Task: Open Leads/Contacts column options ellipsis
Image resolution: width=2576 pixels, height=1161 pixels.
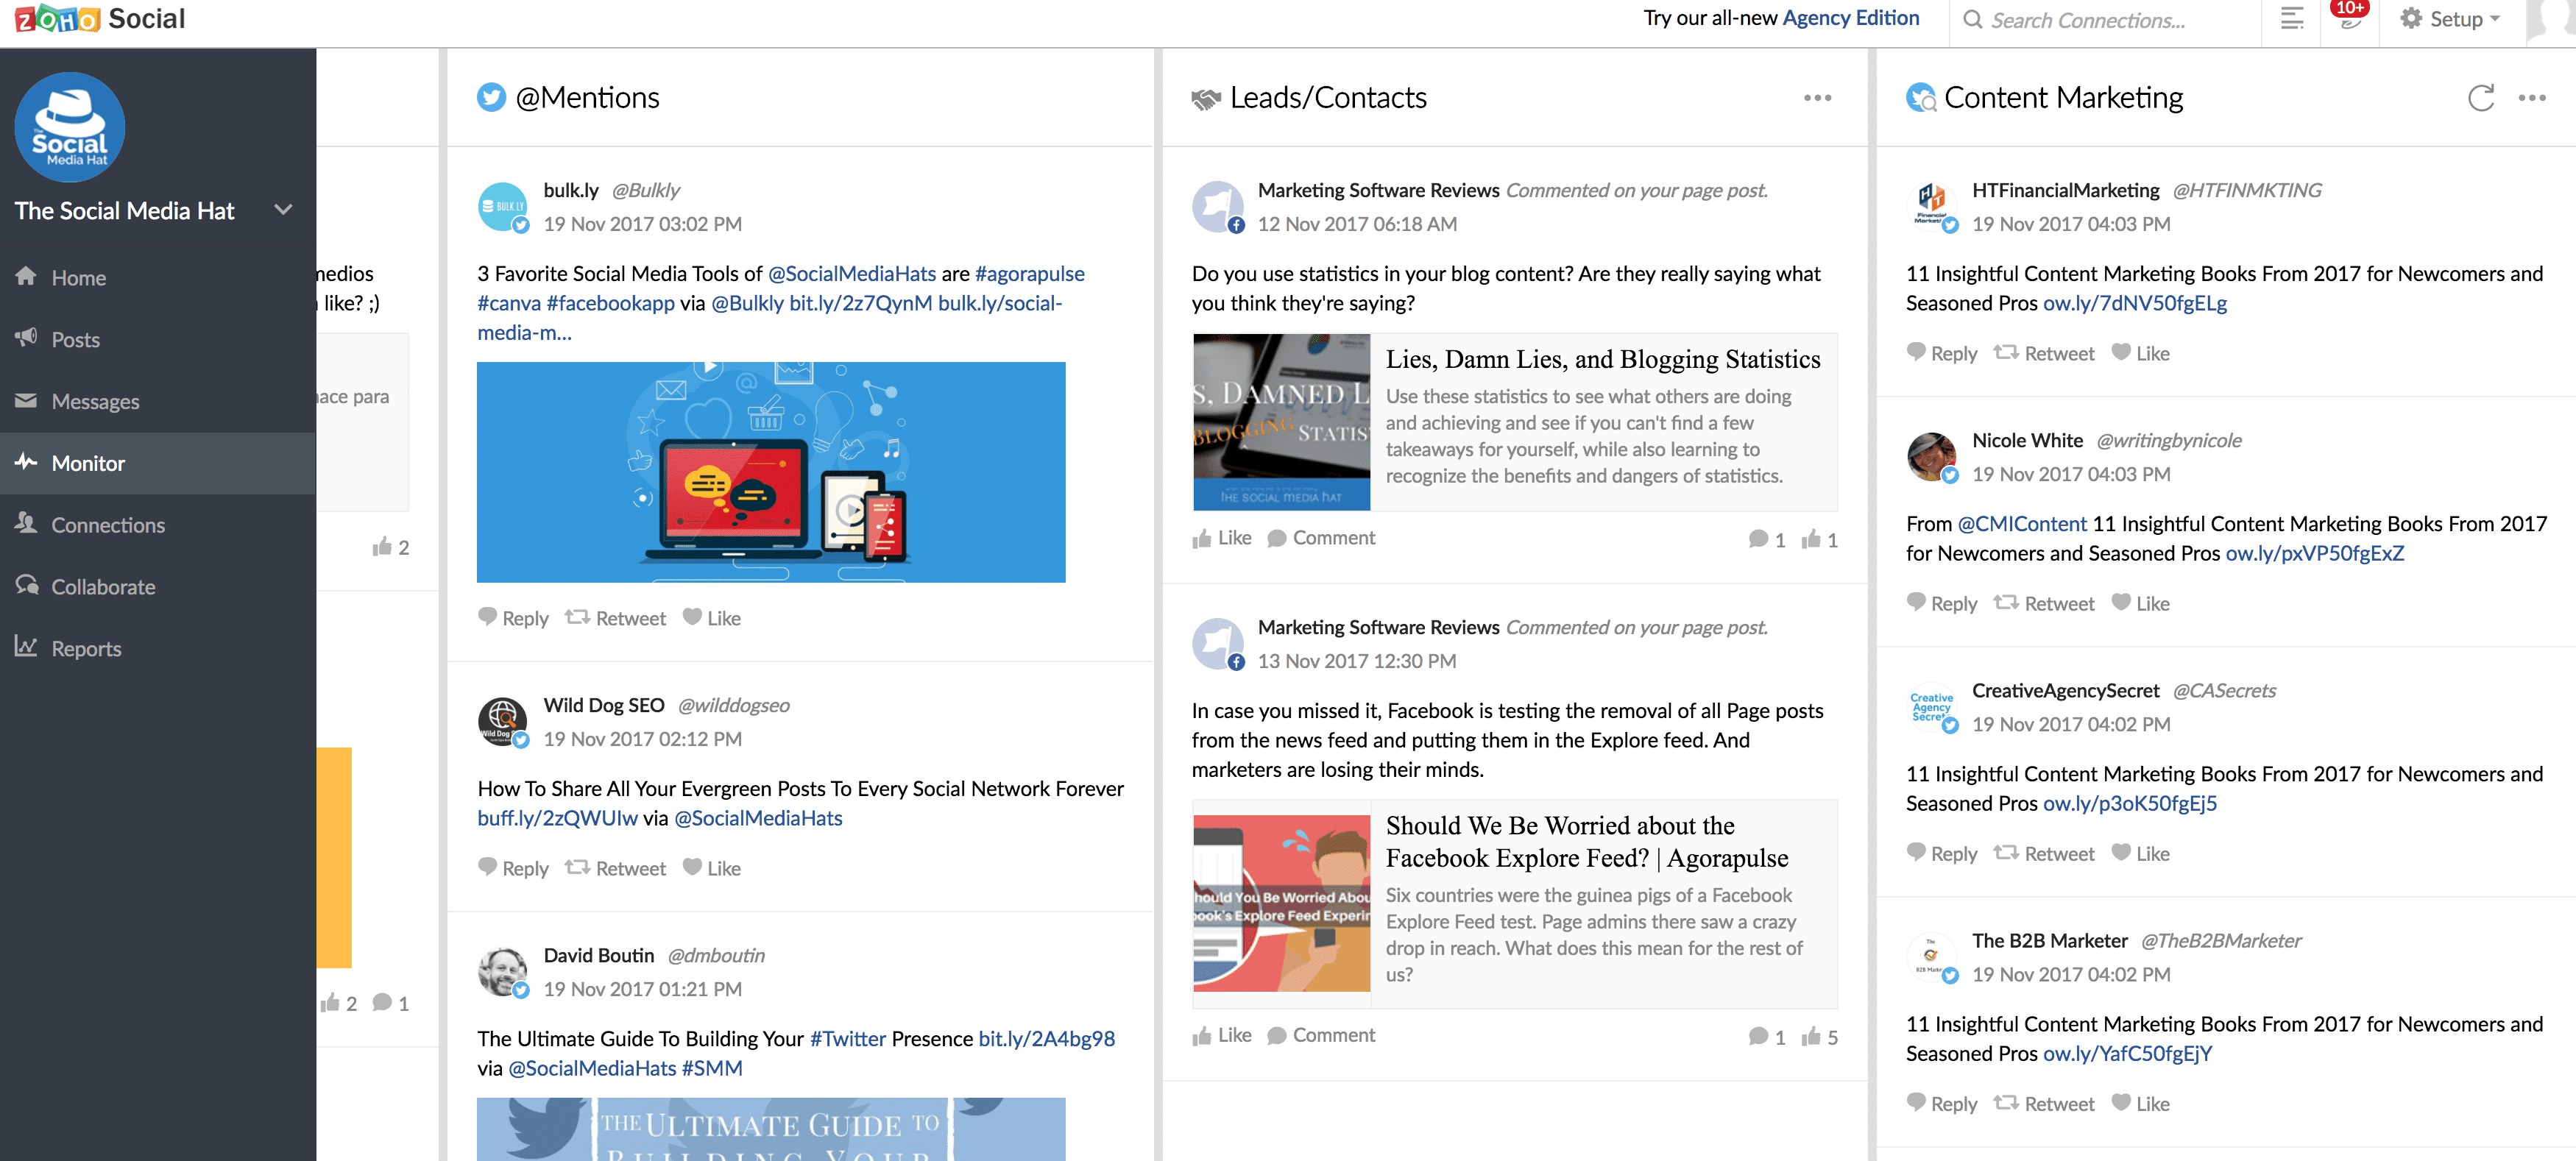Action: [1817, 98]
